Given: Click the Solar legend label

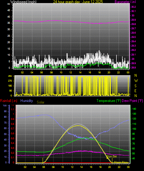Looking at the screenshot, I should point(40,102).
